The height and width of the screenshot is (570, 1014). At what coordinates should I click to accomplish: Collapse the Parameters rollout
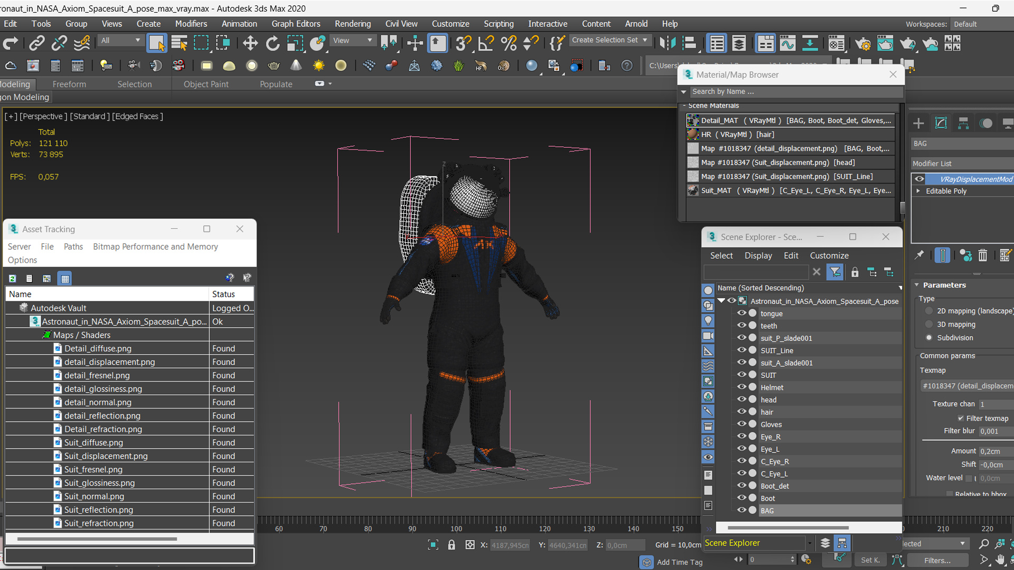click(x=917, y=285)
